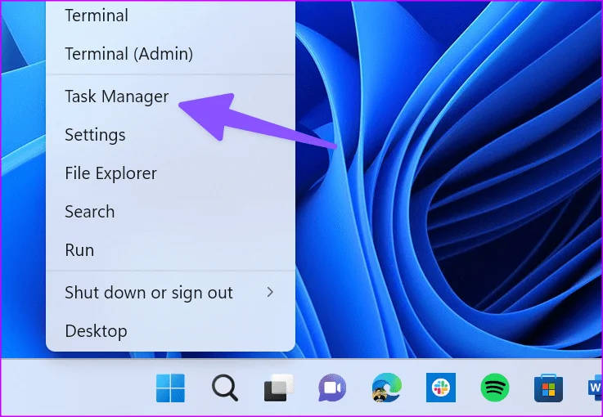Launch File Explorer menu entry
The image size is (603, 417).
click(170, 173)
